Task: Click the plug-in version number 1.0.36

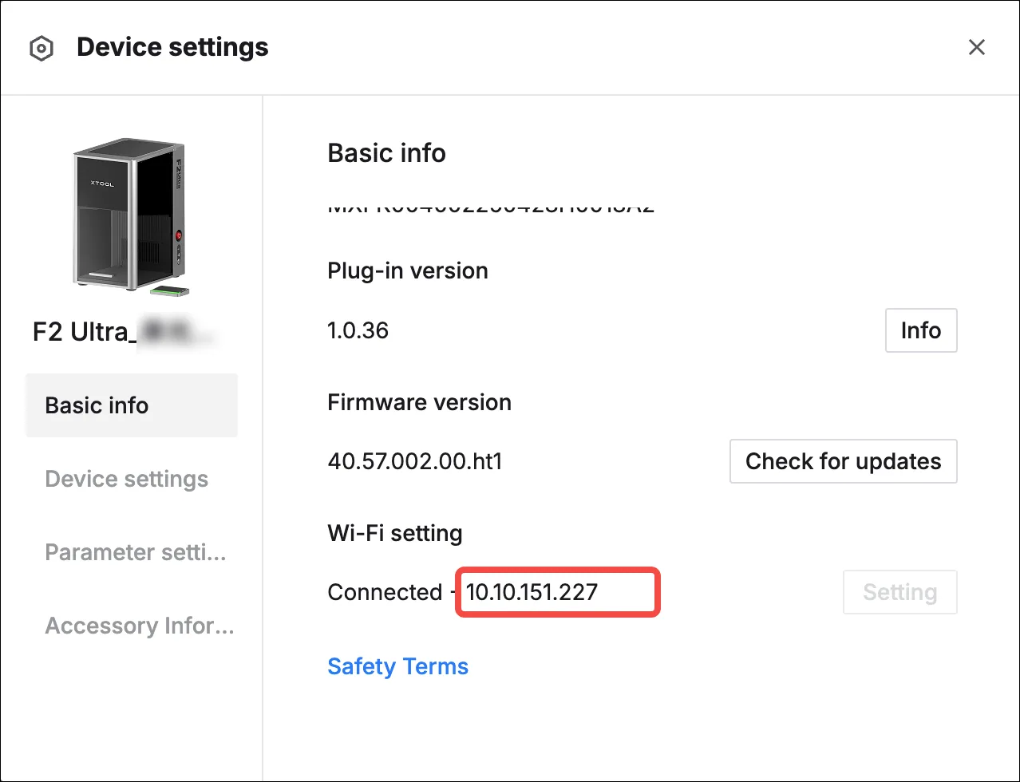Action: (x=358, y=330)
